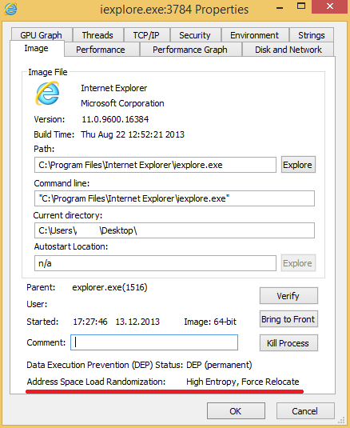Click started time 17:27:46
350x428 pixels.
pyautogui.click(x=90, y=322)
